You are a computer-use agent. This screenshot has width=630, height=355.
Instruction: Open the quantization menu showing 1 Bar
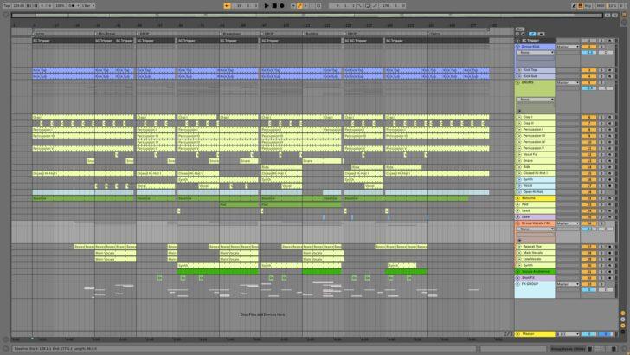pyautogui.click(x=88, y=5)
